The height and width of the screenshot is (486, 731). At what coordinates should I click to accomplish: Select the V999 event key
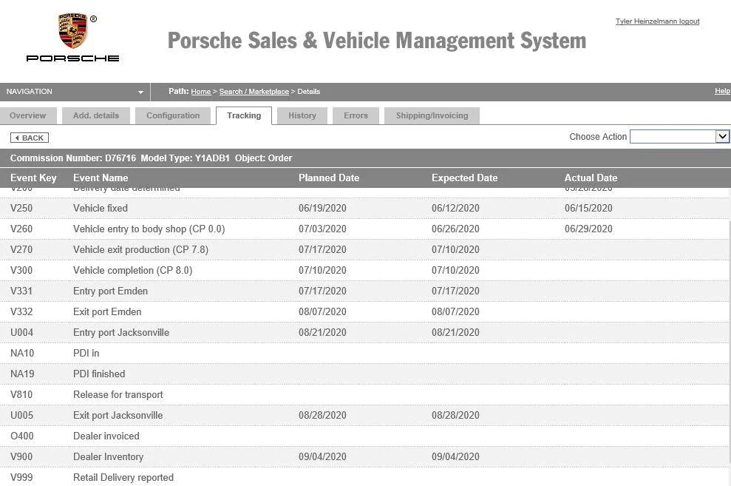tap(21, 478)
